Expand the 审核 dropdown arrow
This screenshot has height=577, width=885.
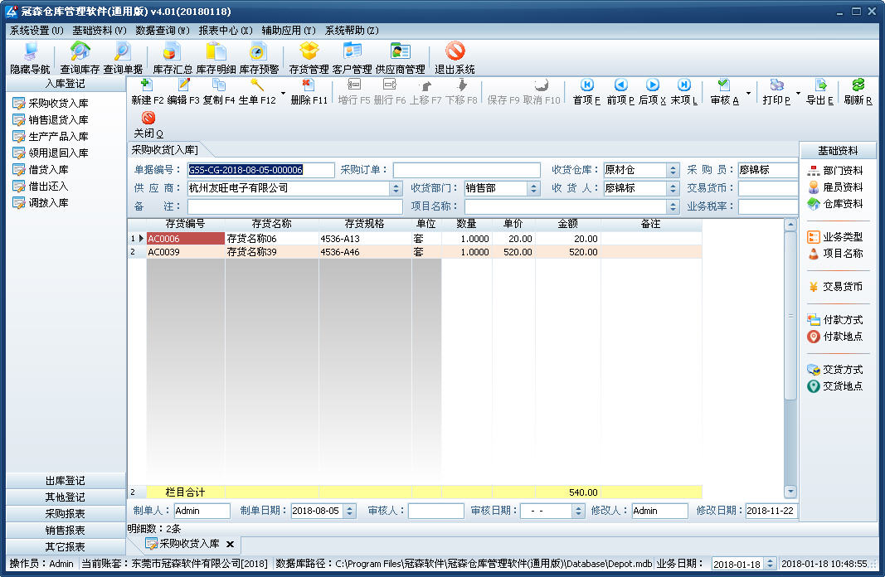coord(748,93)
